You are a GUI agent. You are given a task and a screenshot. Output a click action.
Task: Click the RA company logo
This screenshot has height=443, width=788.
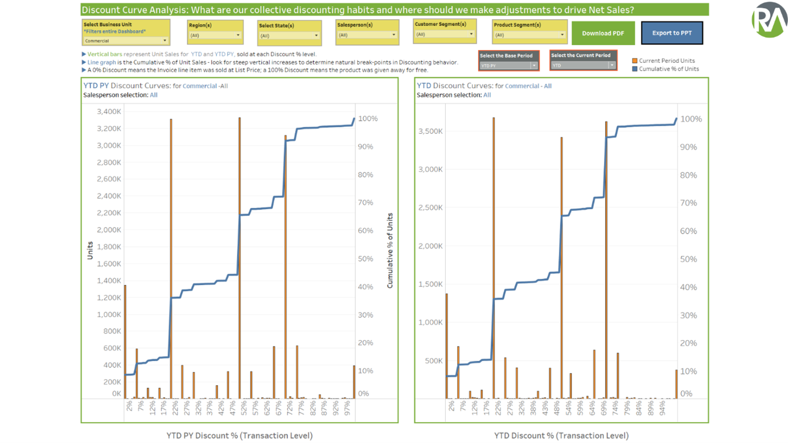pyautogui.click(x=770, y=20)
